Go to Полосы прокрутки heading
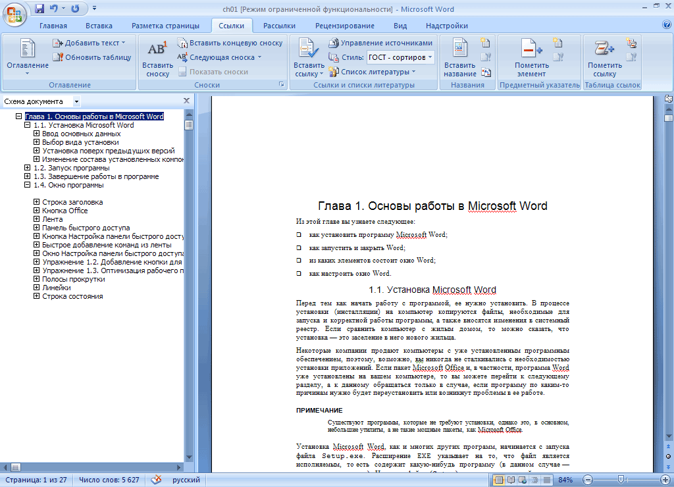Screen dimensions: 674x487 (x=74, y=280)
